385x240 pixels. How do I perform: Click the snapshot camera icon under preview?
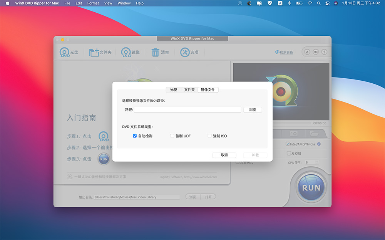pyautogui.click(x=293, y=134)
